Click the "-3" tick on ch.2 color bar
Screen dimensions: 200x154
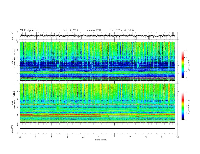pyautogui.click(x=186, y=92)
